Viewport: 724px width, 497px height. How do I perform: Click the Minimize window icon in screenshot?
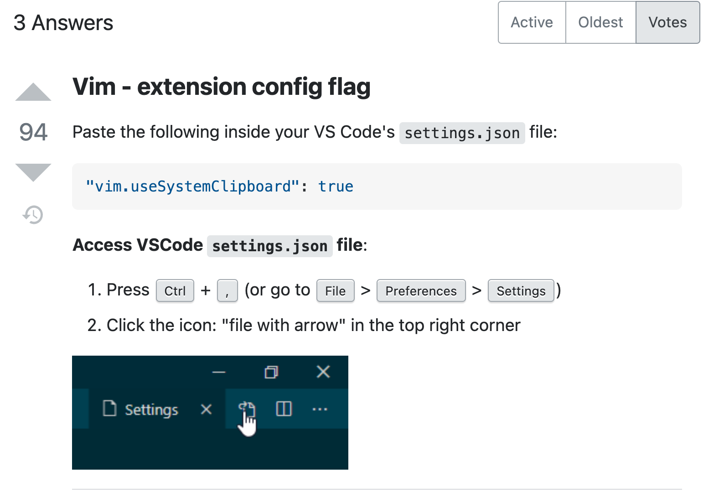tap(219, 373)
